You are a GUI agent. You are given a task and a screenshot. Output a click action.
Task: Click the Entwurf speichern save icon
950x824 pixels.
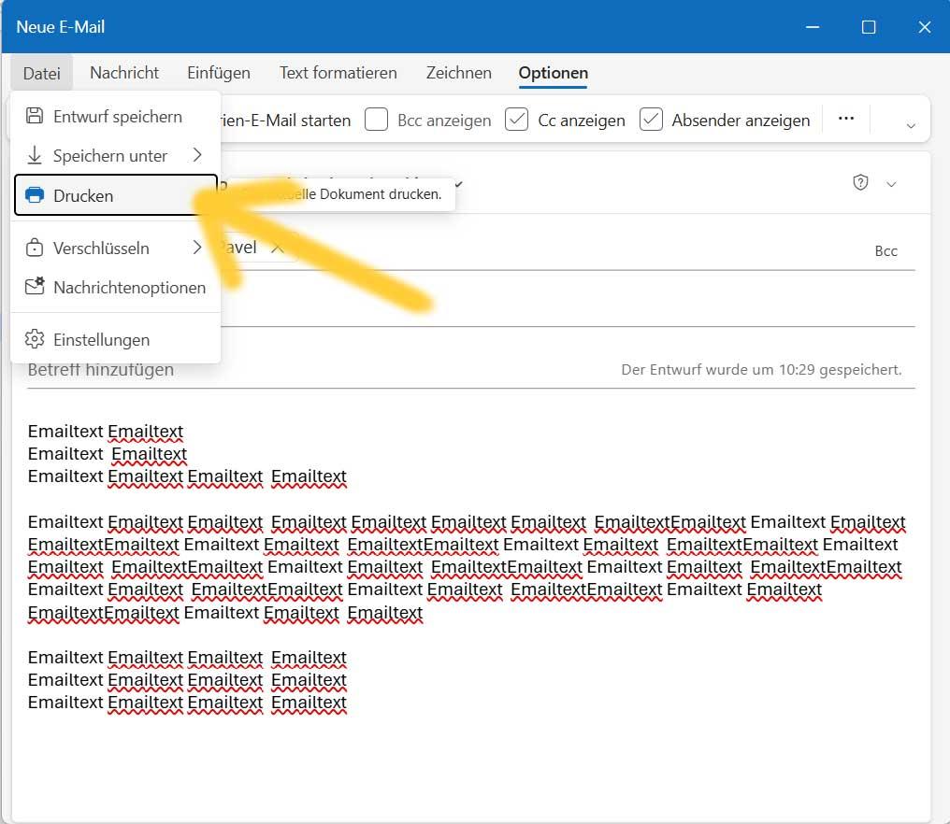click(35, 116)
